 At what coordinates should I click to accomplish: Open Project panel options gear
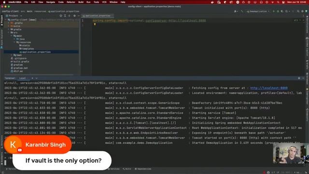[74, 16]
